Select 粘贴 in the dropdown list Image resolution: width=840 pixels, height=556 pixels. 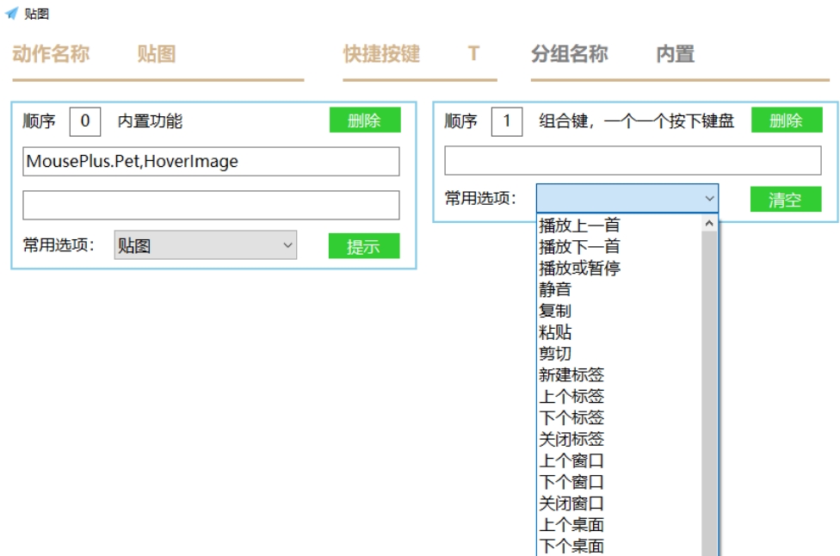click(555, 332)
